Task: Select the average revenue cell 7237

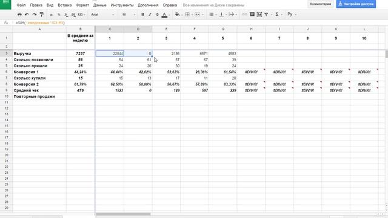Action: pyautogui.click(x=81, y=53)
